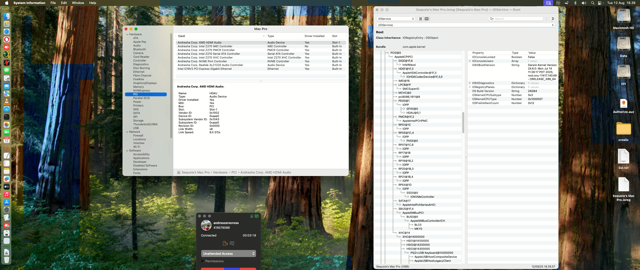Expand the IOConsoleUsers property row

[470, 61]
